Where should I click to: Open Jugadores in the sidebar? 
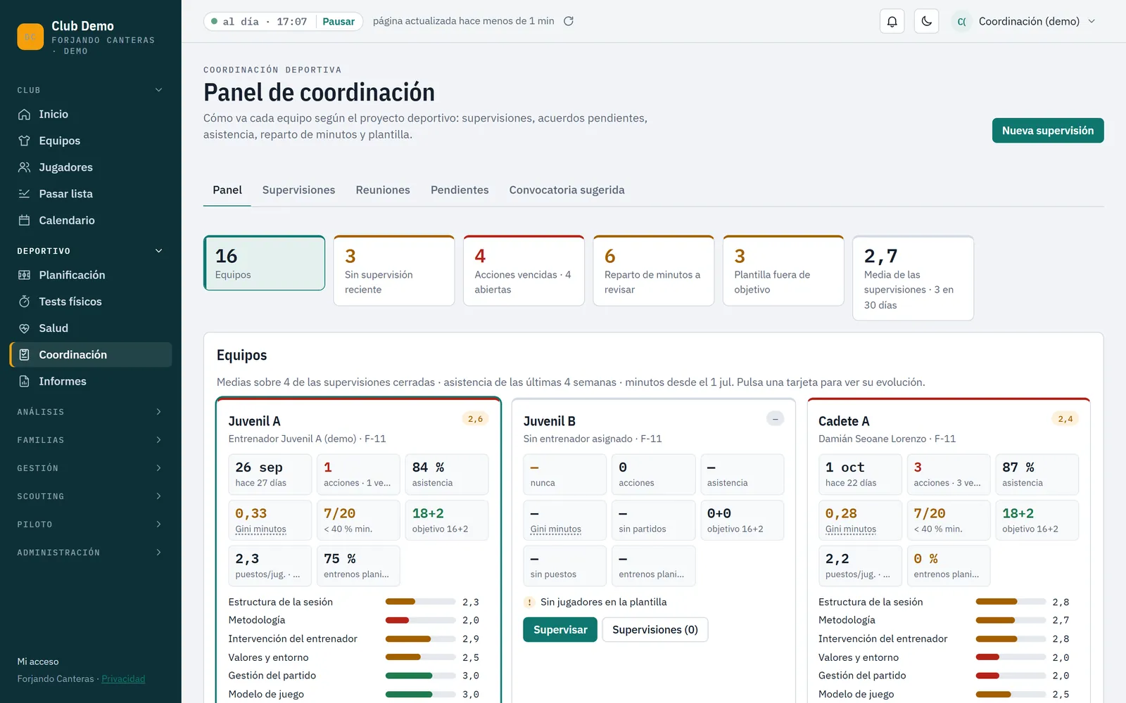(91, 167)
